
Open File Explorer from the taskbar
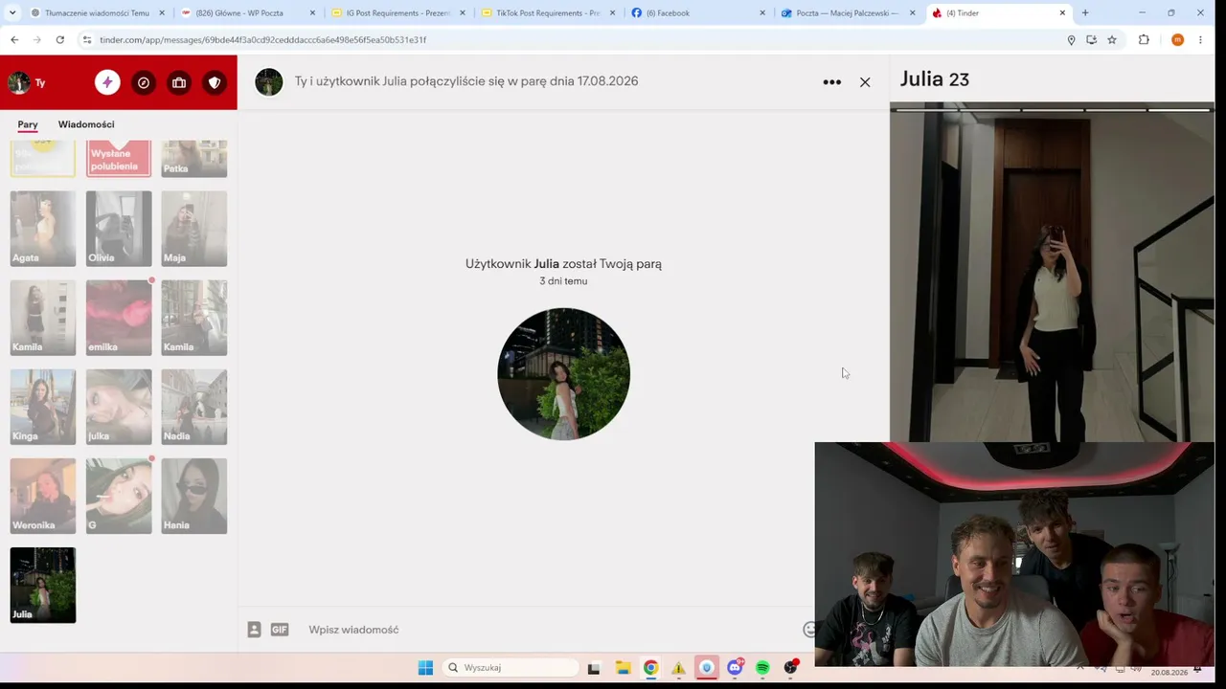623,668
